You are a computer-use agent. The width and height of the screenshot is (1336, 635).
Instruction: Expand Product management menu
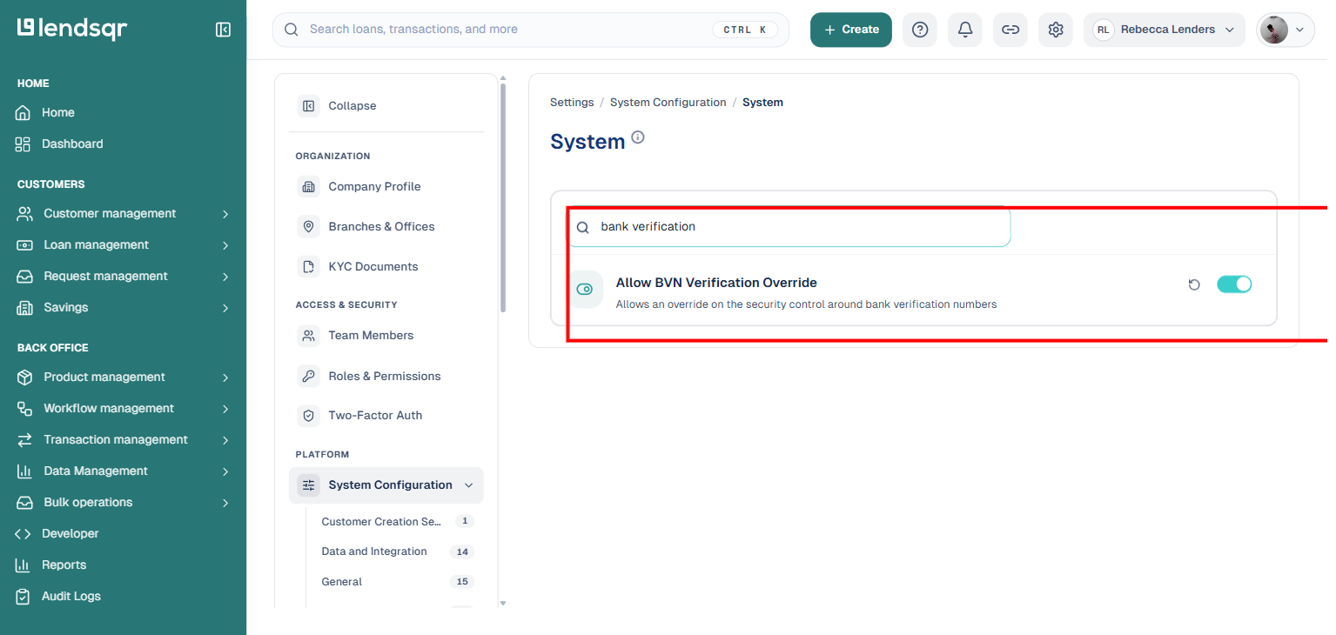123,377
